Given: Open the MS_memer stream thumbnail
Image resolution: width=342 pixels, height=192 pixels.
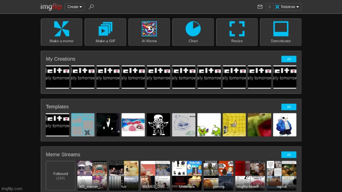Looking at the screenshot, I should pyautogui.click(x=92, y=175).
